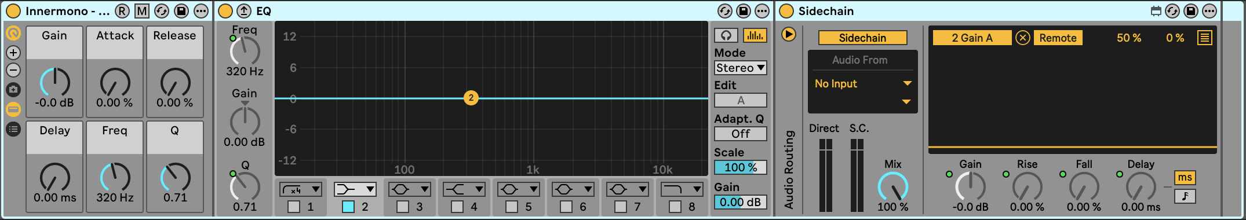Select the ms delay time mode
The height and width of the screenshot is (220, 1246).
click(x=1185, y=178)
